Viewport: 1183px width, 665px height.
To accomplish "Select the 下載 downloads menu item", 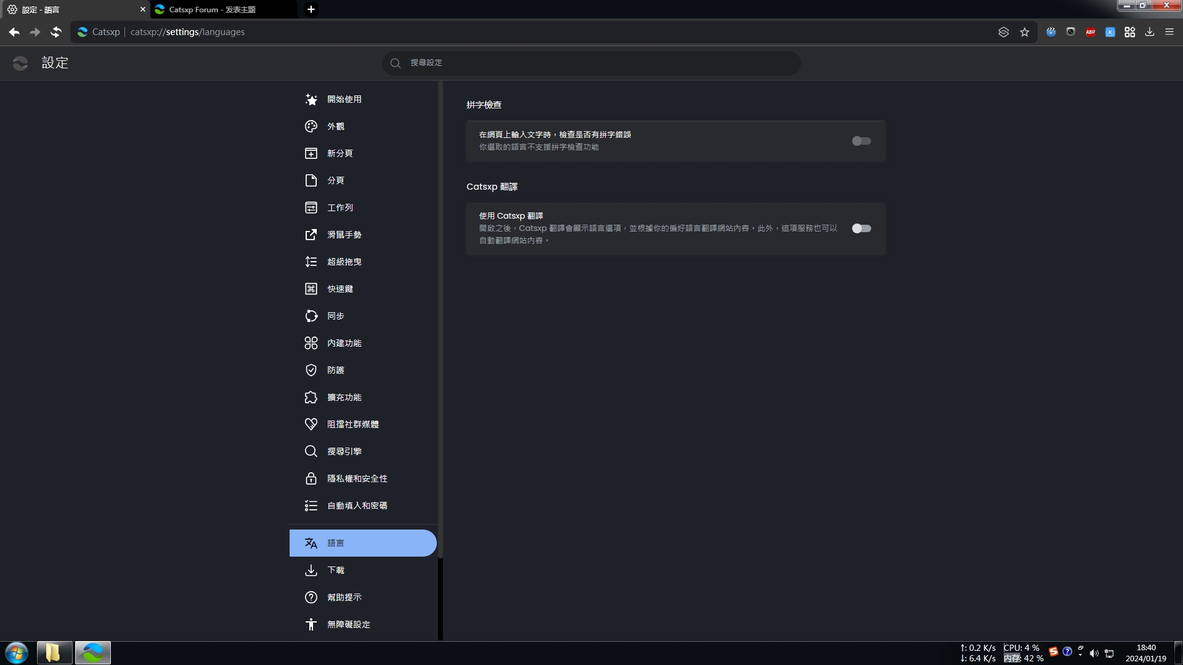I will tap(335, 570).
